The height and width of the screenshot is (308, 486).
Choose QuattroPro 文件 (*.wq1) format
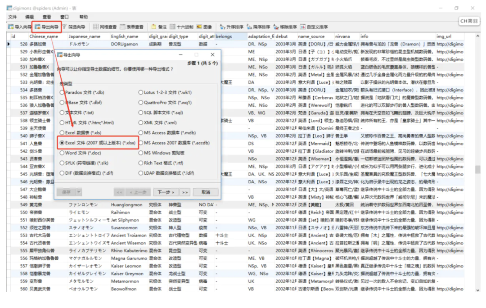point(165,102)
